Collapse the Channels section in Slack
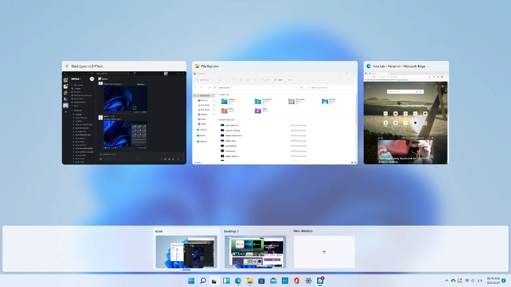511x287 pixels. coord(72,110)
